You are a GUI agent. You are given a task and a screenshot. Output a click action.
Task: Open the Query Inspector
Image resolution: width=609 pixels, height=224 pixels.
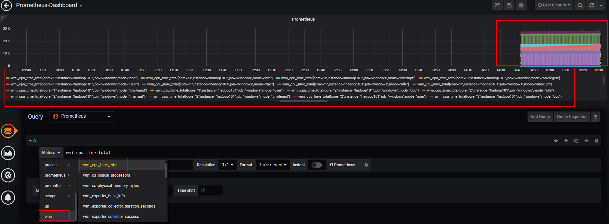coord(572,117)
